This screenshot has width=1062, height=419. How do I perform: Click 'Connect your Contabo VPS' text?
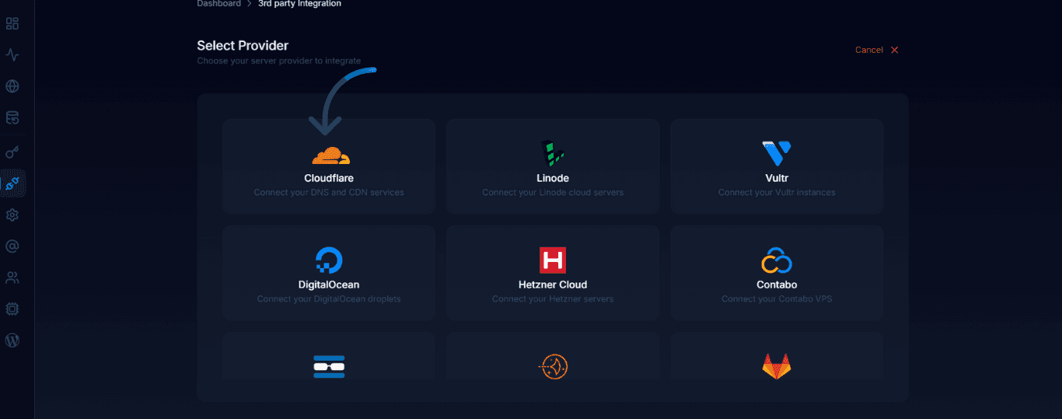click(777, 299)
